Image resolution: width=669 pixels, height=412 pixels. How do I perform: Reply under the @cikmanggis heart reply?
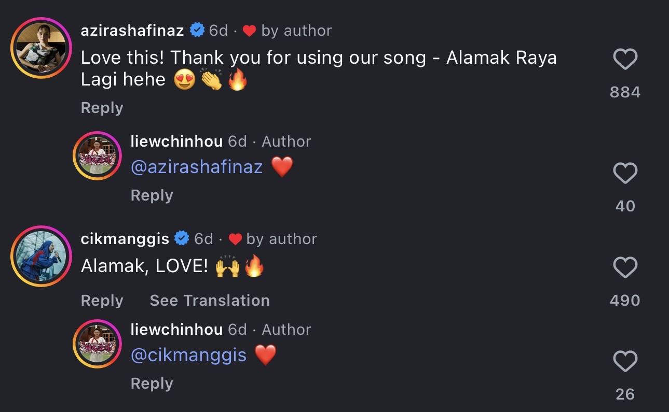pos(152,383)
